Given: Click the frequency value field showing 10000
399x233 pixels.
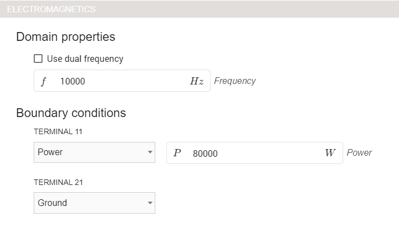Looking at the screenshot, I should (122, 81).
